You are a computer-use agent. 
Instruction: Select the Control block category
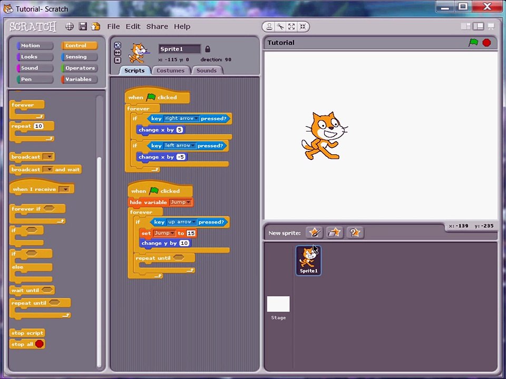point(80,45)
